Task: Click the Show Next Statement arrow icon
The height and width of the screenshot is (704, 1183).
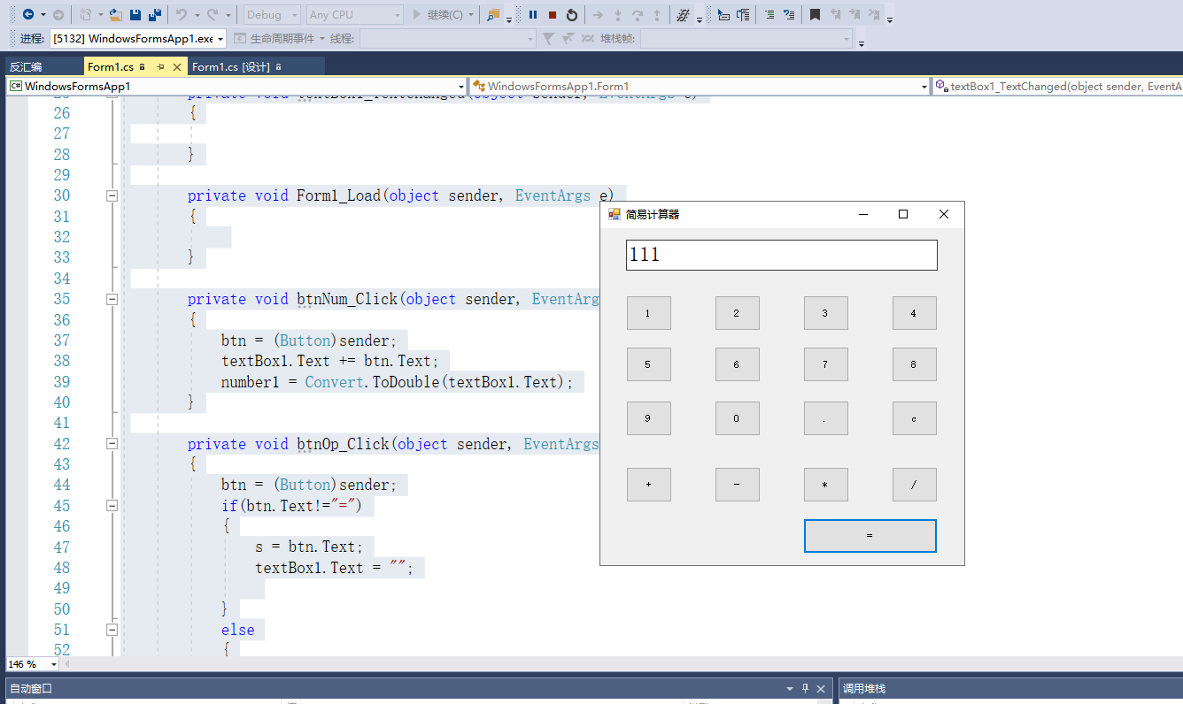Action: pos(598,14)
